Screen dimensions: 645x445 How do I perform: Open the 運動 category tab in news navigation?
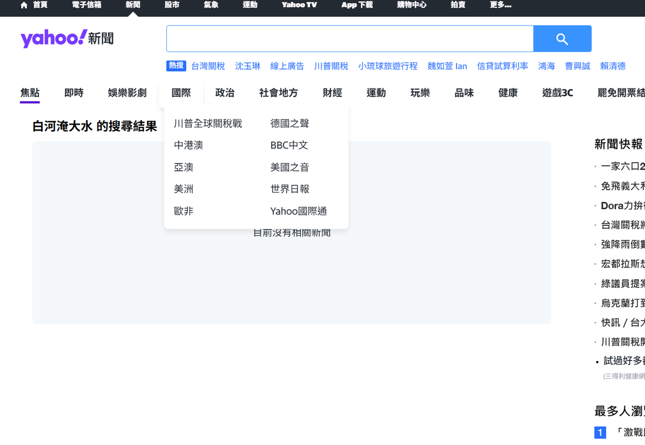point(376,93)
